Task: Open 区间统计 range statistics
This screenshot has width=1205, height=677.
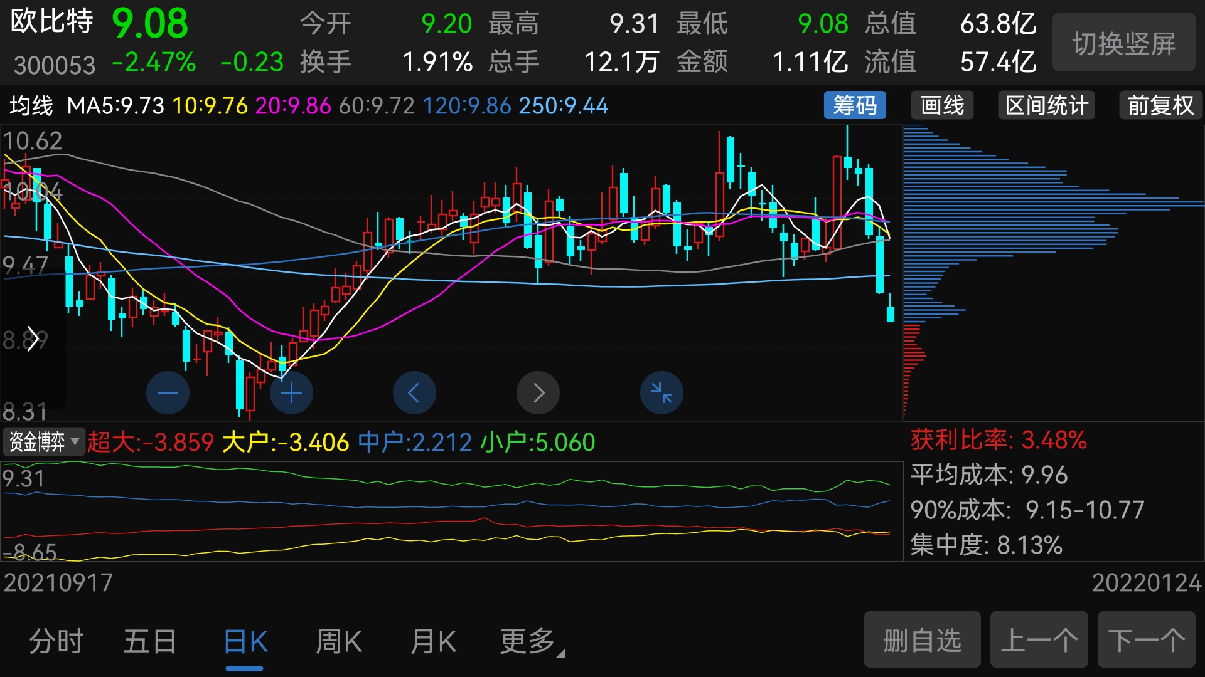Action: point(1046,105)
